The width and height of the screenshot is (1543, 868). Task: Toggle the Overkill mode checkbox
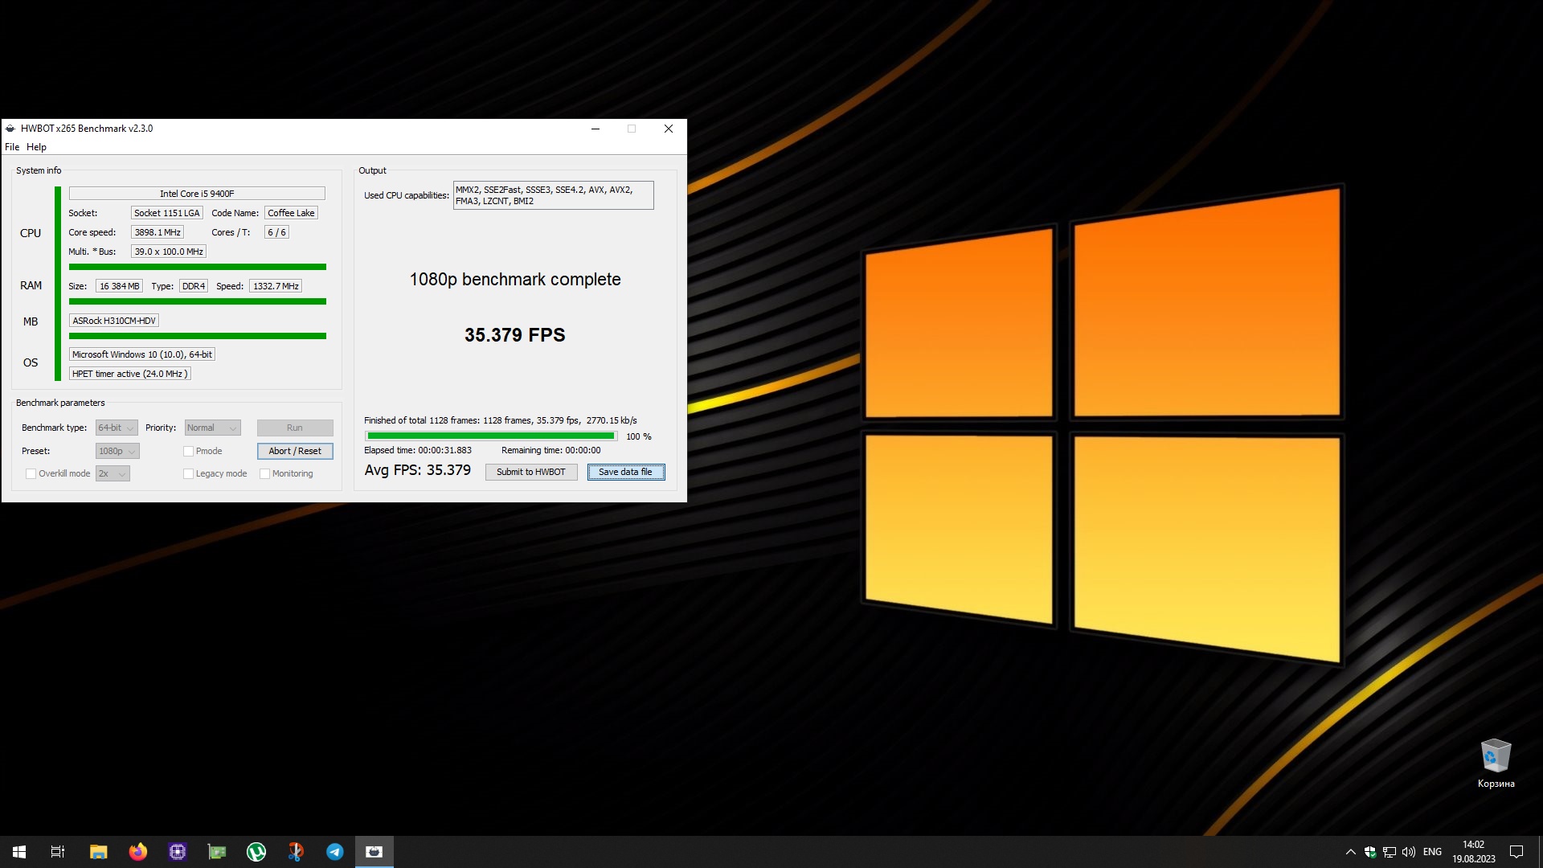pyautogui.click(x=31, y=474)
